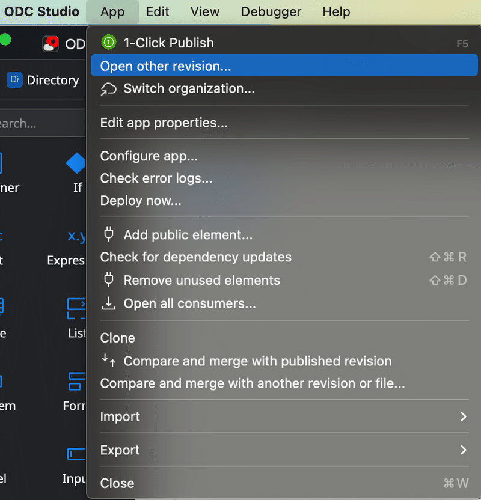This screenshot has width=481, height=500.
Task: Click the download icon beside Open all consumers
Action: point(108,303)
